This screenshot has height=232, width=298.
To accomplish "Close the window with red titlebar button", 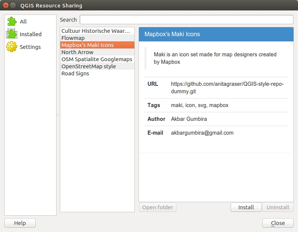I will 6,5.
